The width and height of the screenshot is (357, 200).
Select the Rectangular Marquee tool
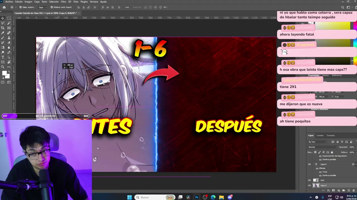click(x=9, y=18)
